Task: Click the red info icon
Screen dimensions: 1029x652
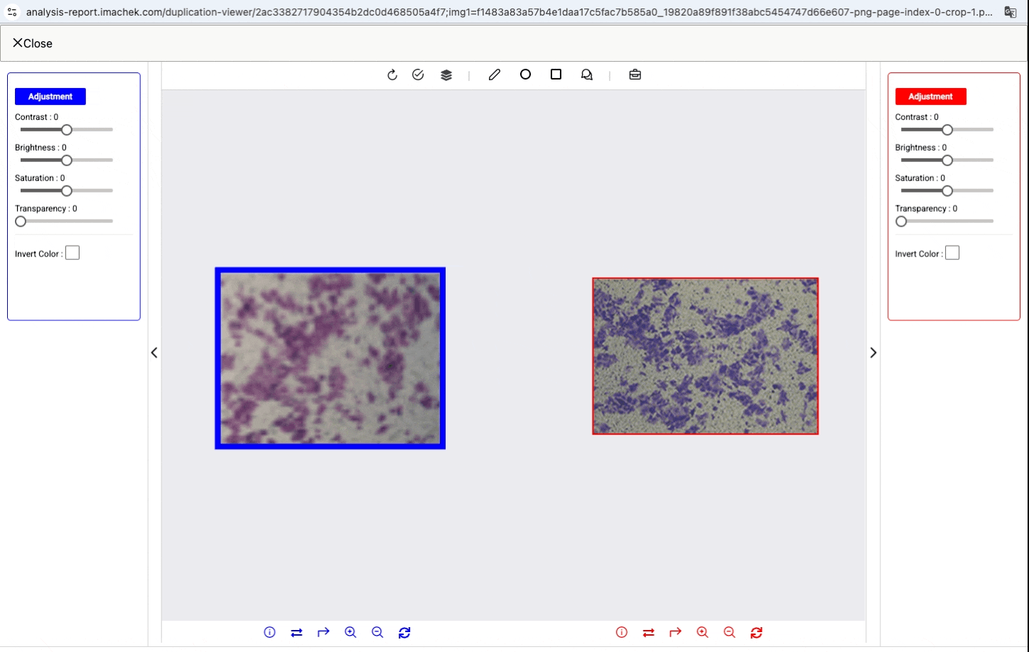Action: (622, 632)
